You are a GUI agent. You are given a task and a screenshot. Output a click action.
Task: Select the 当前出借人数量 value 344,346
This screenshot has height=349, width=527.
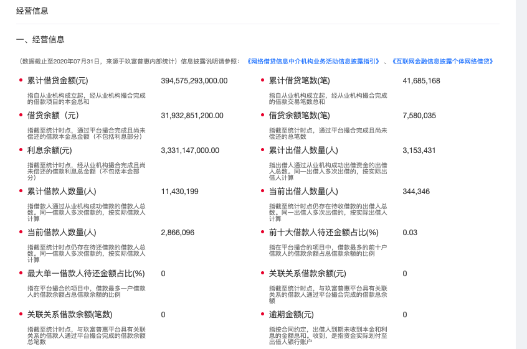tap(416, 192)
